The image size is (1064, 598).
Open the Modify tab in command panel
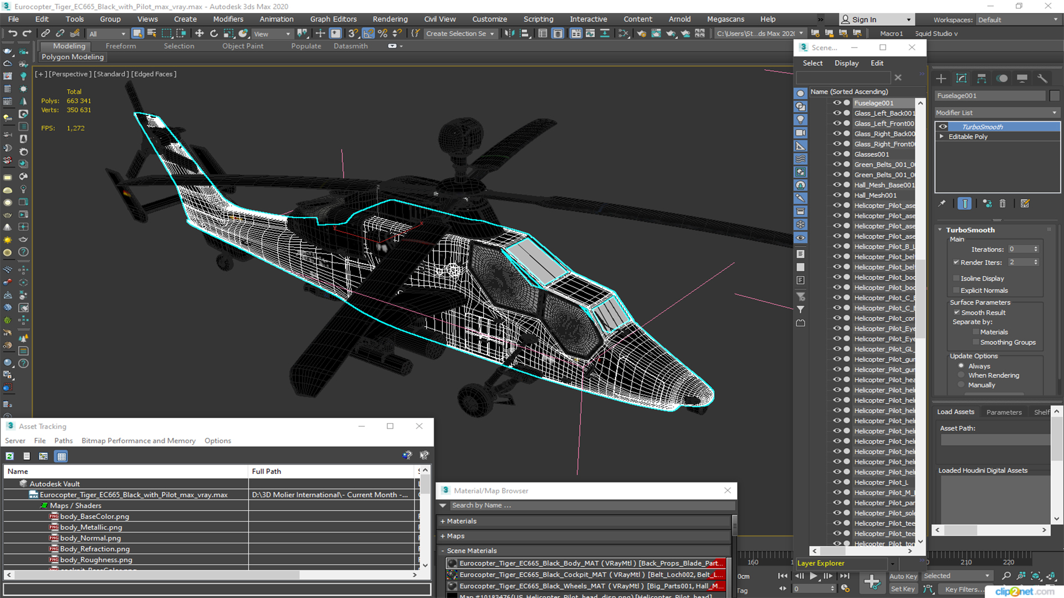point(961,78)
